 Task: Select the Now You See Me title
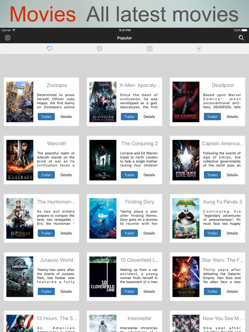(223, 318)
